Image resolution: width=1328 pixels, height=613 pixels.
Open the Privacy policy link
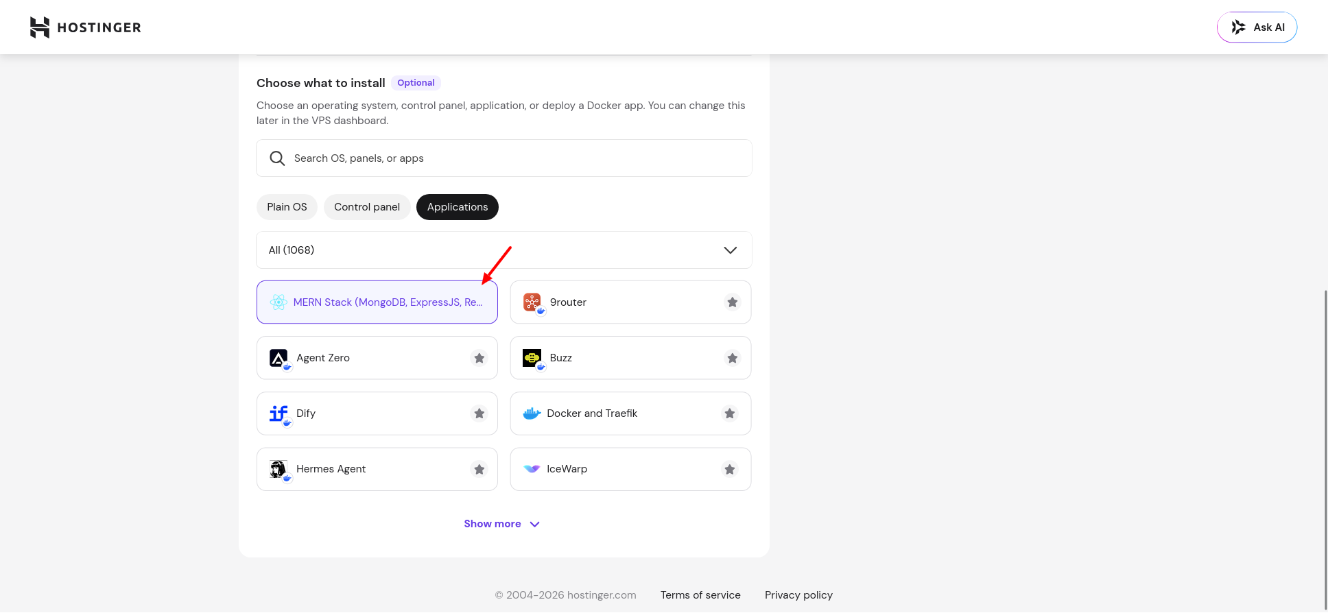coord(798,595)
